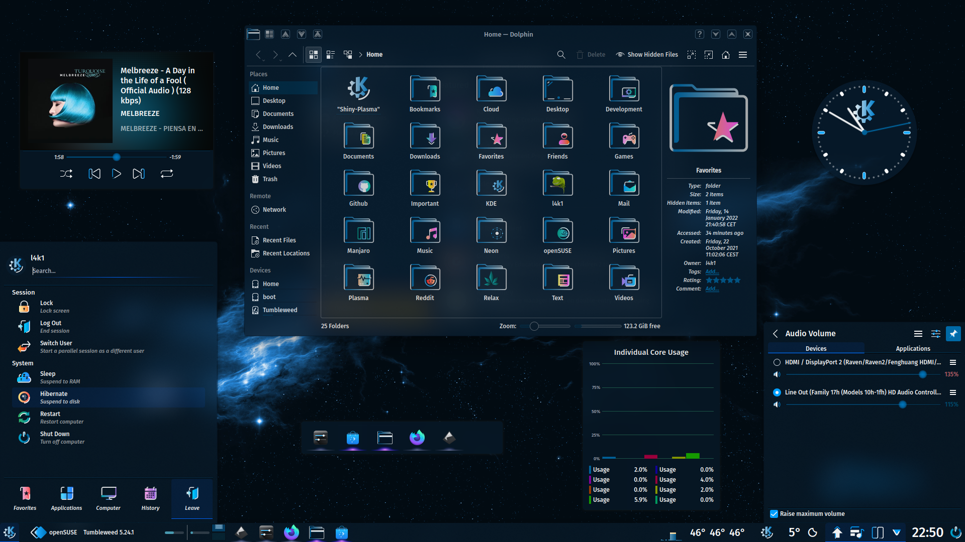Go back in Dolphin navigation
Screen dimensions: 965x542
coord(259,55)
